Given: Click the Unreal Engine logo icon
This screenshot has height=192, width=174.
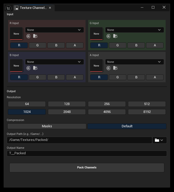Looking at the screenshot, I should click(8, 8).
